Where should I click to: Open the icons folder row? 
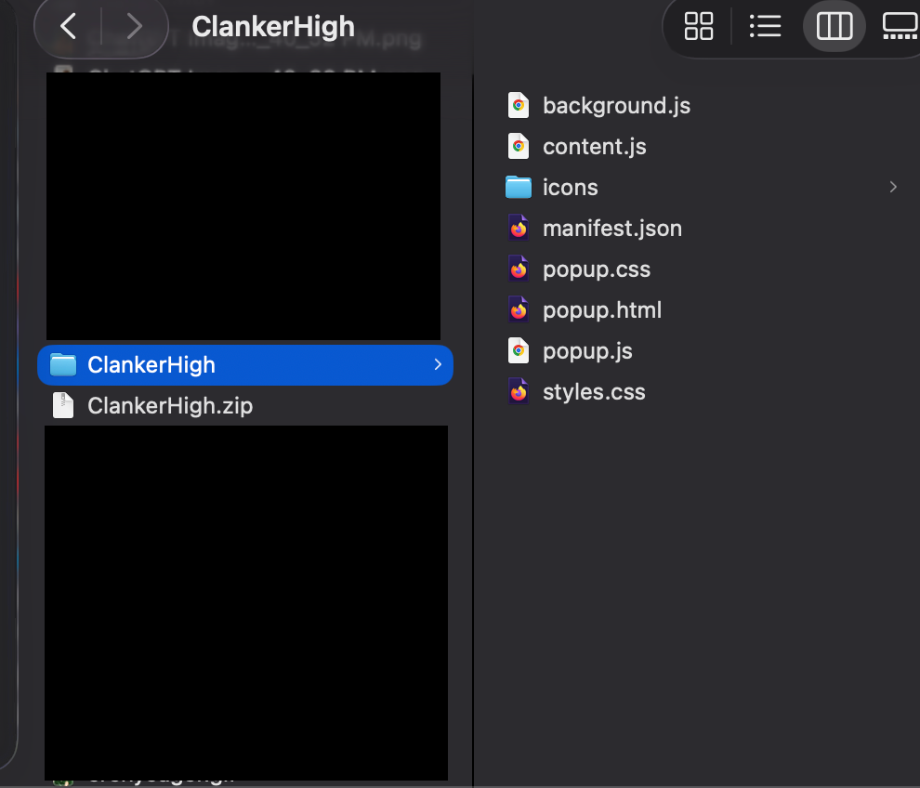click(x=701, y=187)
